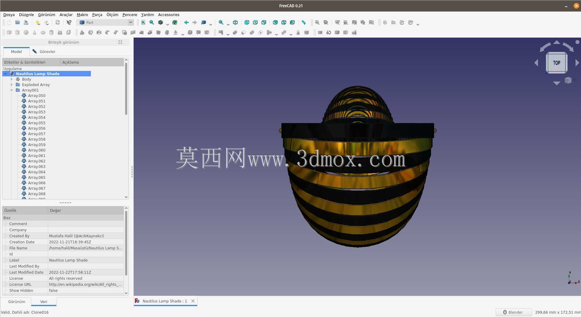The width and height of the screenshot is (581, 317).
Task: Create a new document with New icon
Action: 9,22
